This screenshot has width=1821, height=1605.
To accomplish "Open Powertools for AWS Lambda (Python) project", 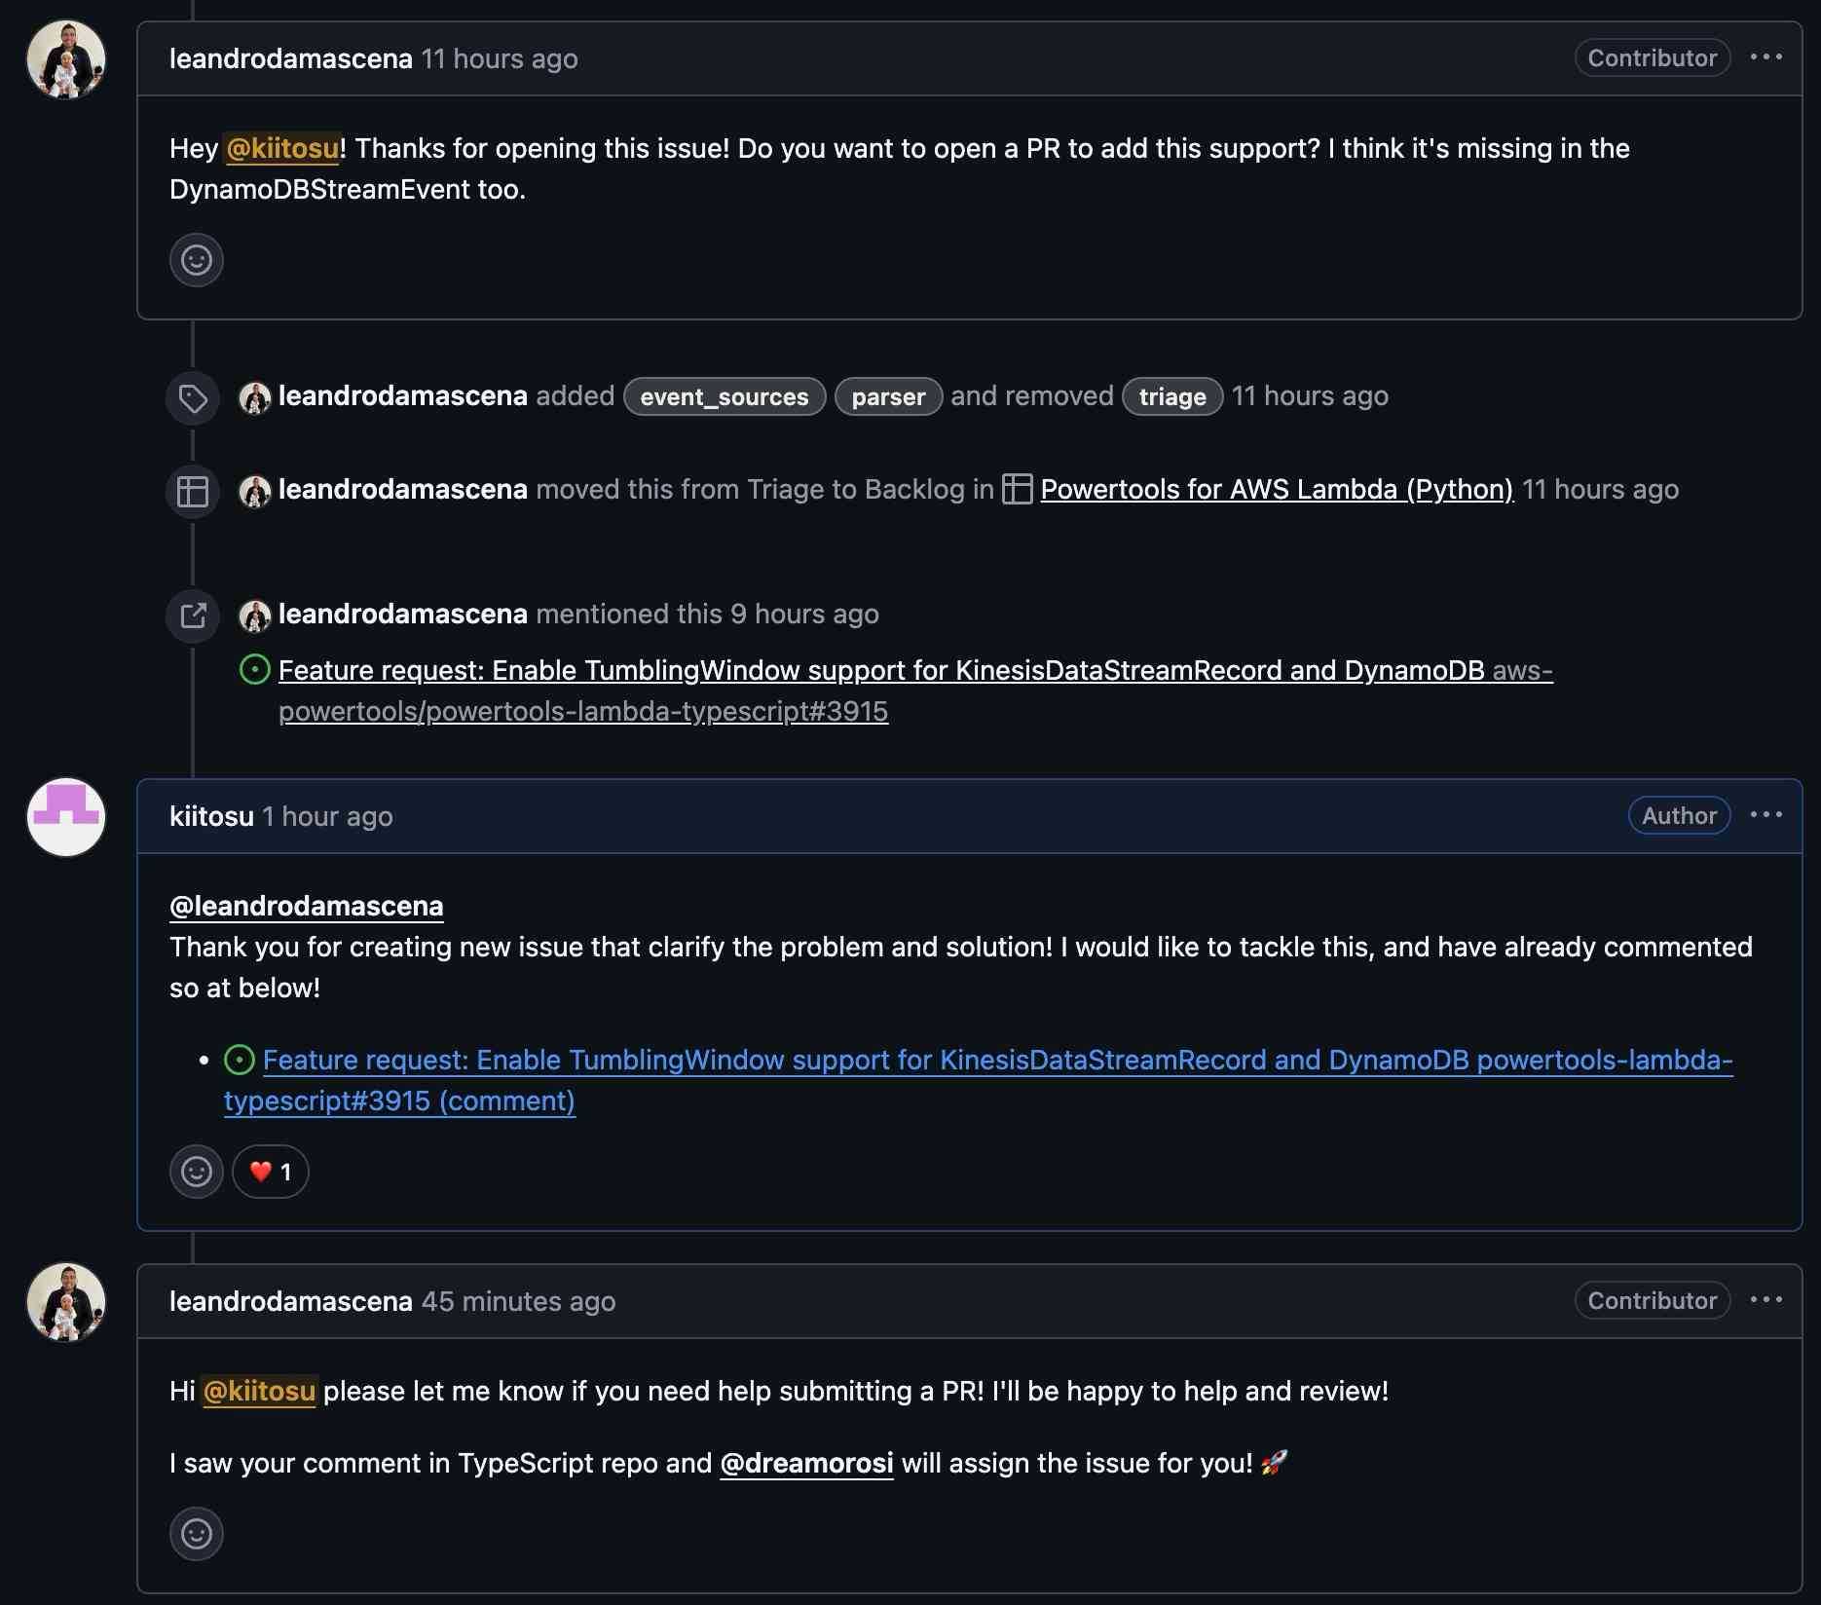I will [x=1276, y=489].
